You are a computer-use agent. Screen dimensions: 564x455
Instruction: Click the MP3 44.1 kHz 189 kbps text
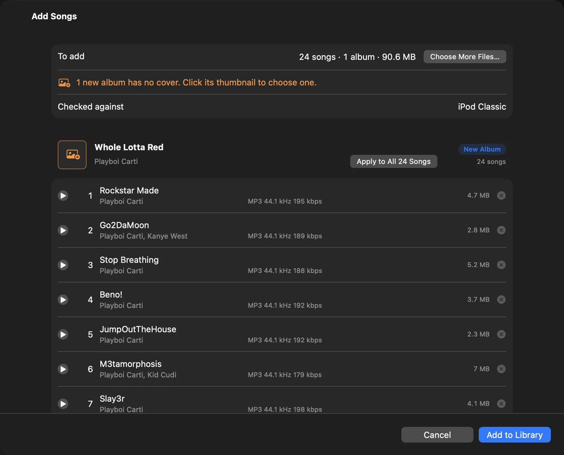pyautogui.click(x=285, y=236)
